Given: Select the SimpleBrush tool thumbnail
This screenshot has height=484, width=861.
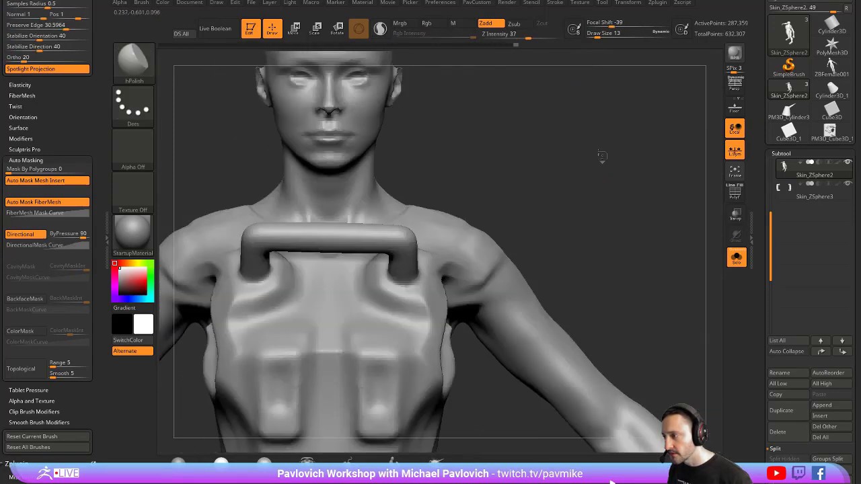Looking at the screenshot, I should coord(788,67).
